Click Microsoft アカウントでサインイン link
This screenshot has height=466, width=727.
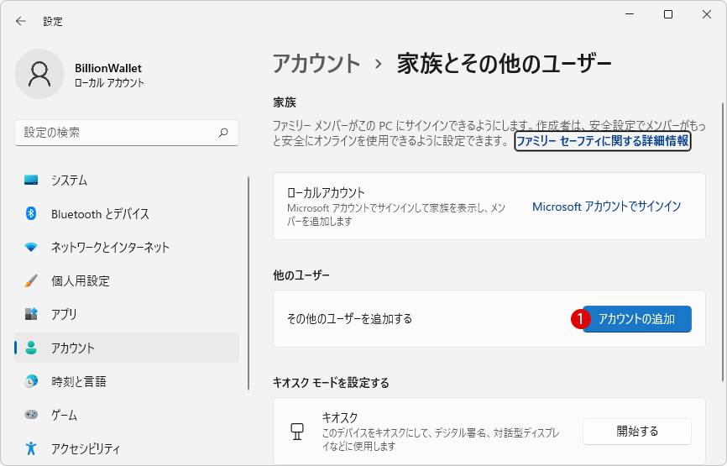coord(606,207)
